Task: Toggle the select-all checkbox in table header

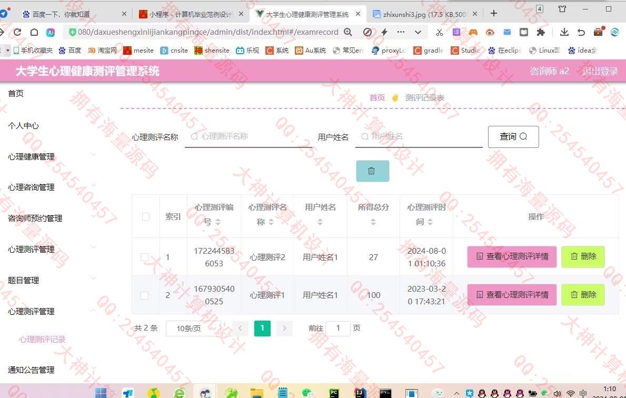Action: 146,217
